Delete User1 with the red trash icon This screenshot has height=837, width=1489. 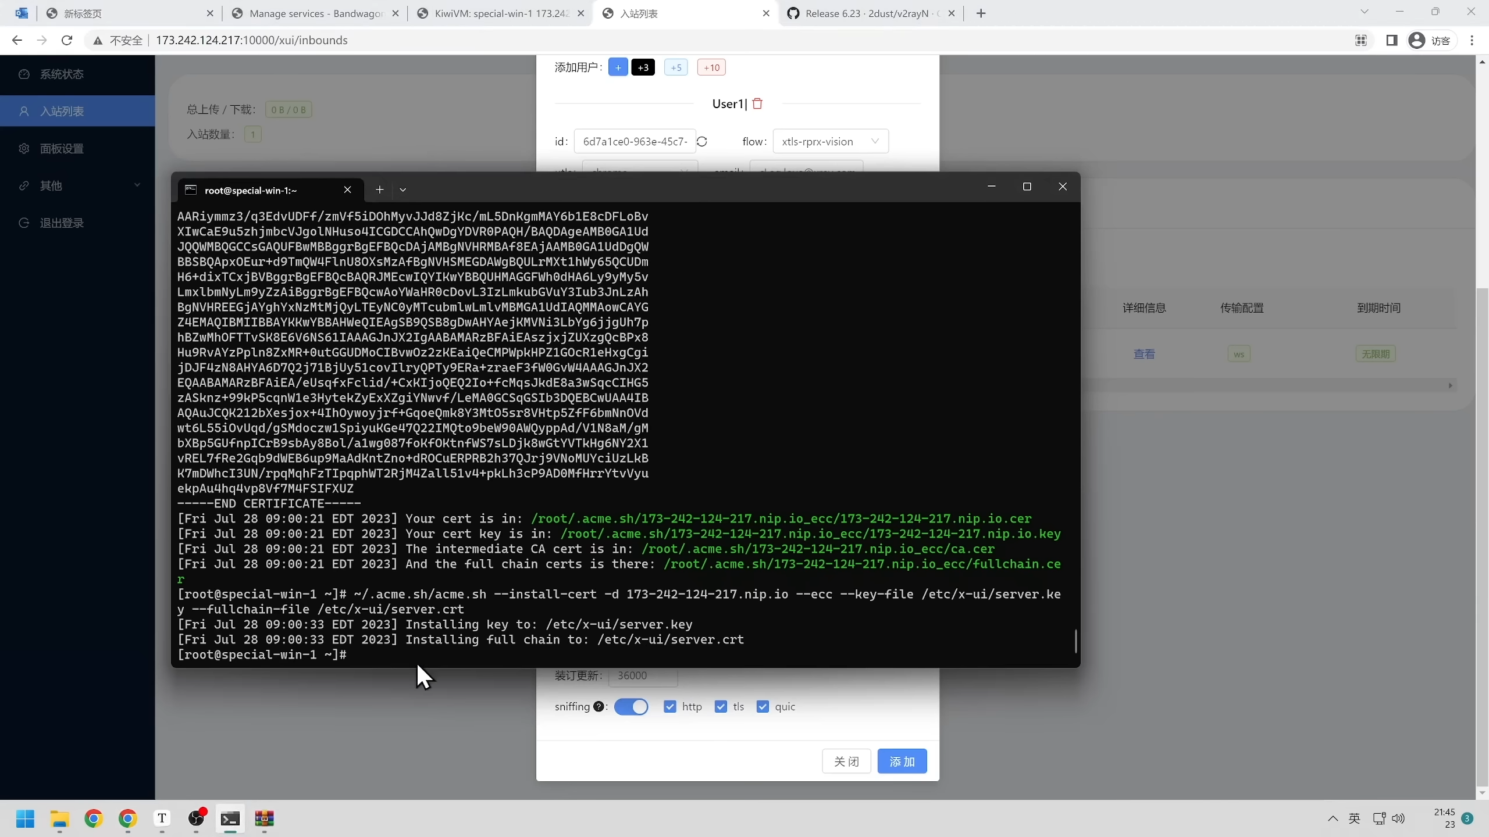coord(757,103)
